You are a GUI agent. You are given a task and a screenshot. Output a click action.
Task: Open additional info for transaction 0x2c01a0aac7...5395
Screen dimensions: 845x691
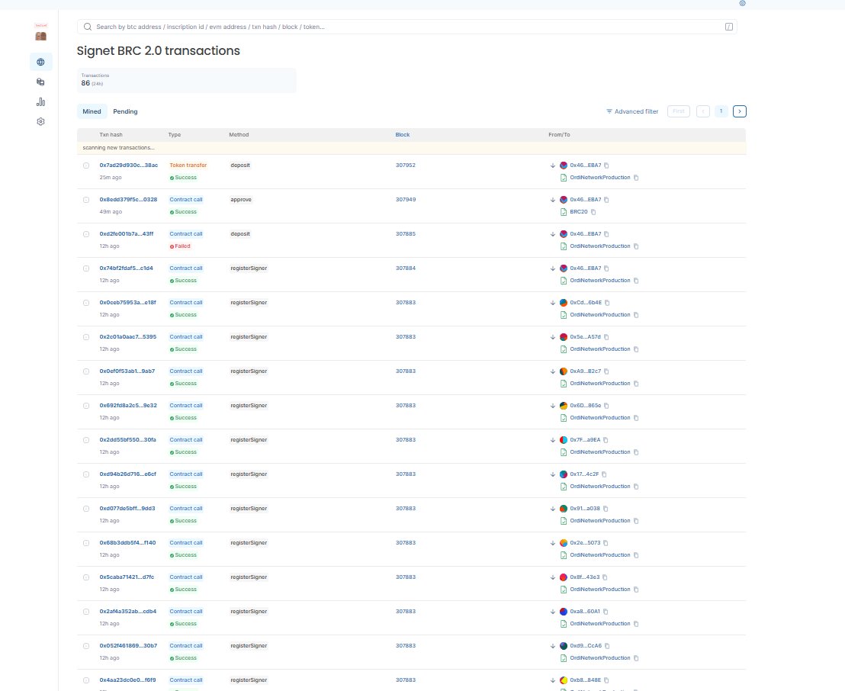pyautogui.click(x=86, y=337)
